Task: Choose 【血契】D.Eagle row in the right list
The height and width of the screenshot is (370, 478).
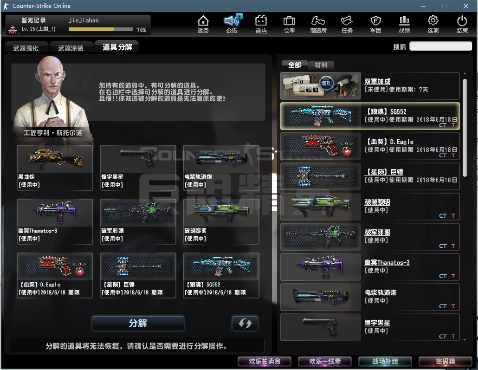Action: click(x=370, y=146)
